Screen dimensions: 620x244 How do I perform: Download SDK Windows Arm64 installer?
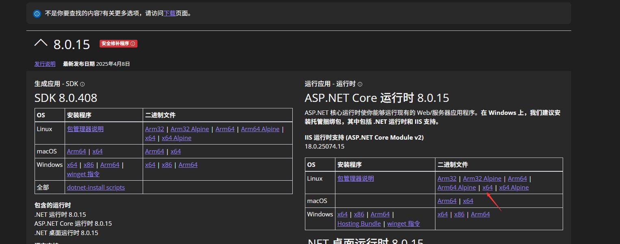[x=110, y=164]
